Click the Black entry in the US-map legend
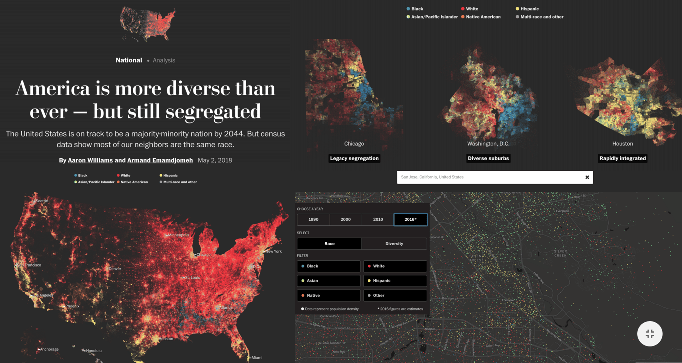The height and width of the screenshot is (363, 682). (x=81, y=175)
